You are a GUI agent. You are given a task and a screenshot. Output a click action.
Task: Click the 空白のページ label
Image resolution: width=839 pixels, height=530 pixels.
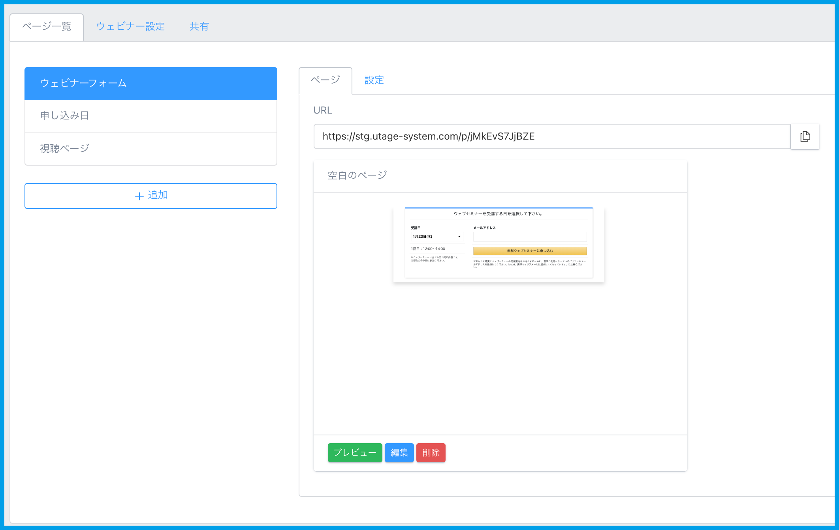[356, 175]
